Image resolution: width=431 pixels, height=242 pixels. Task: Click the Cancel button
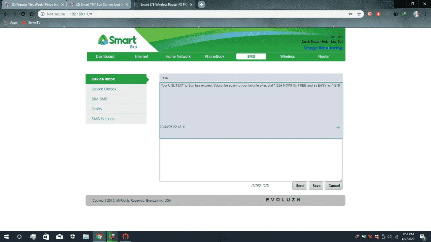pyautogui.click(x=334, y=186)
